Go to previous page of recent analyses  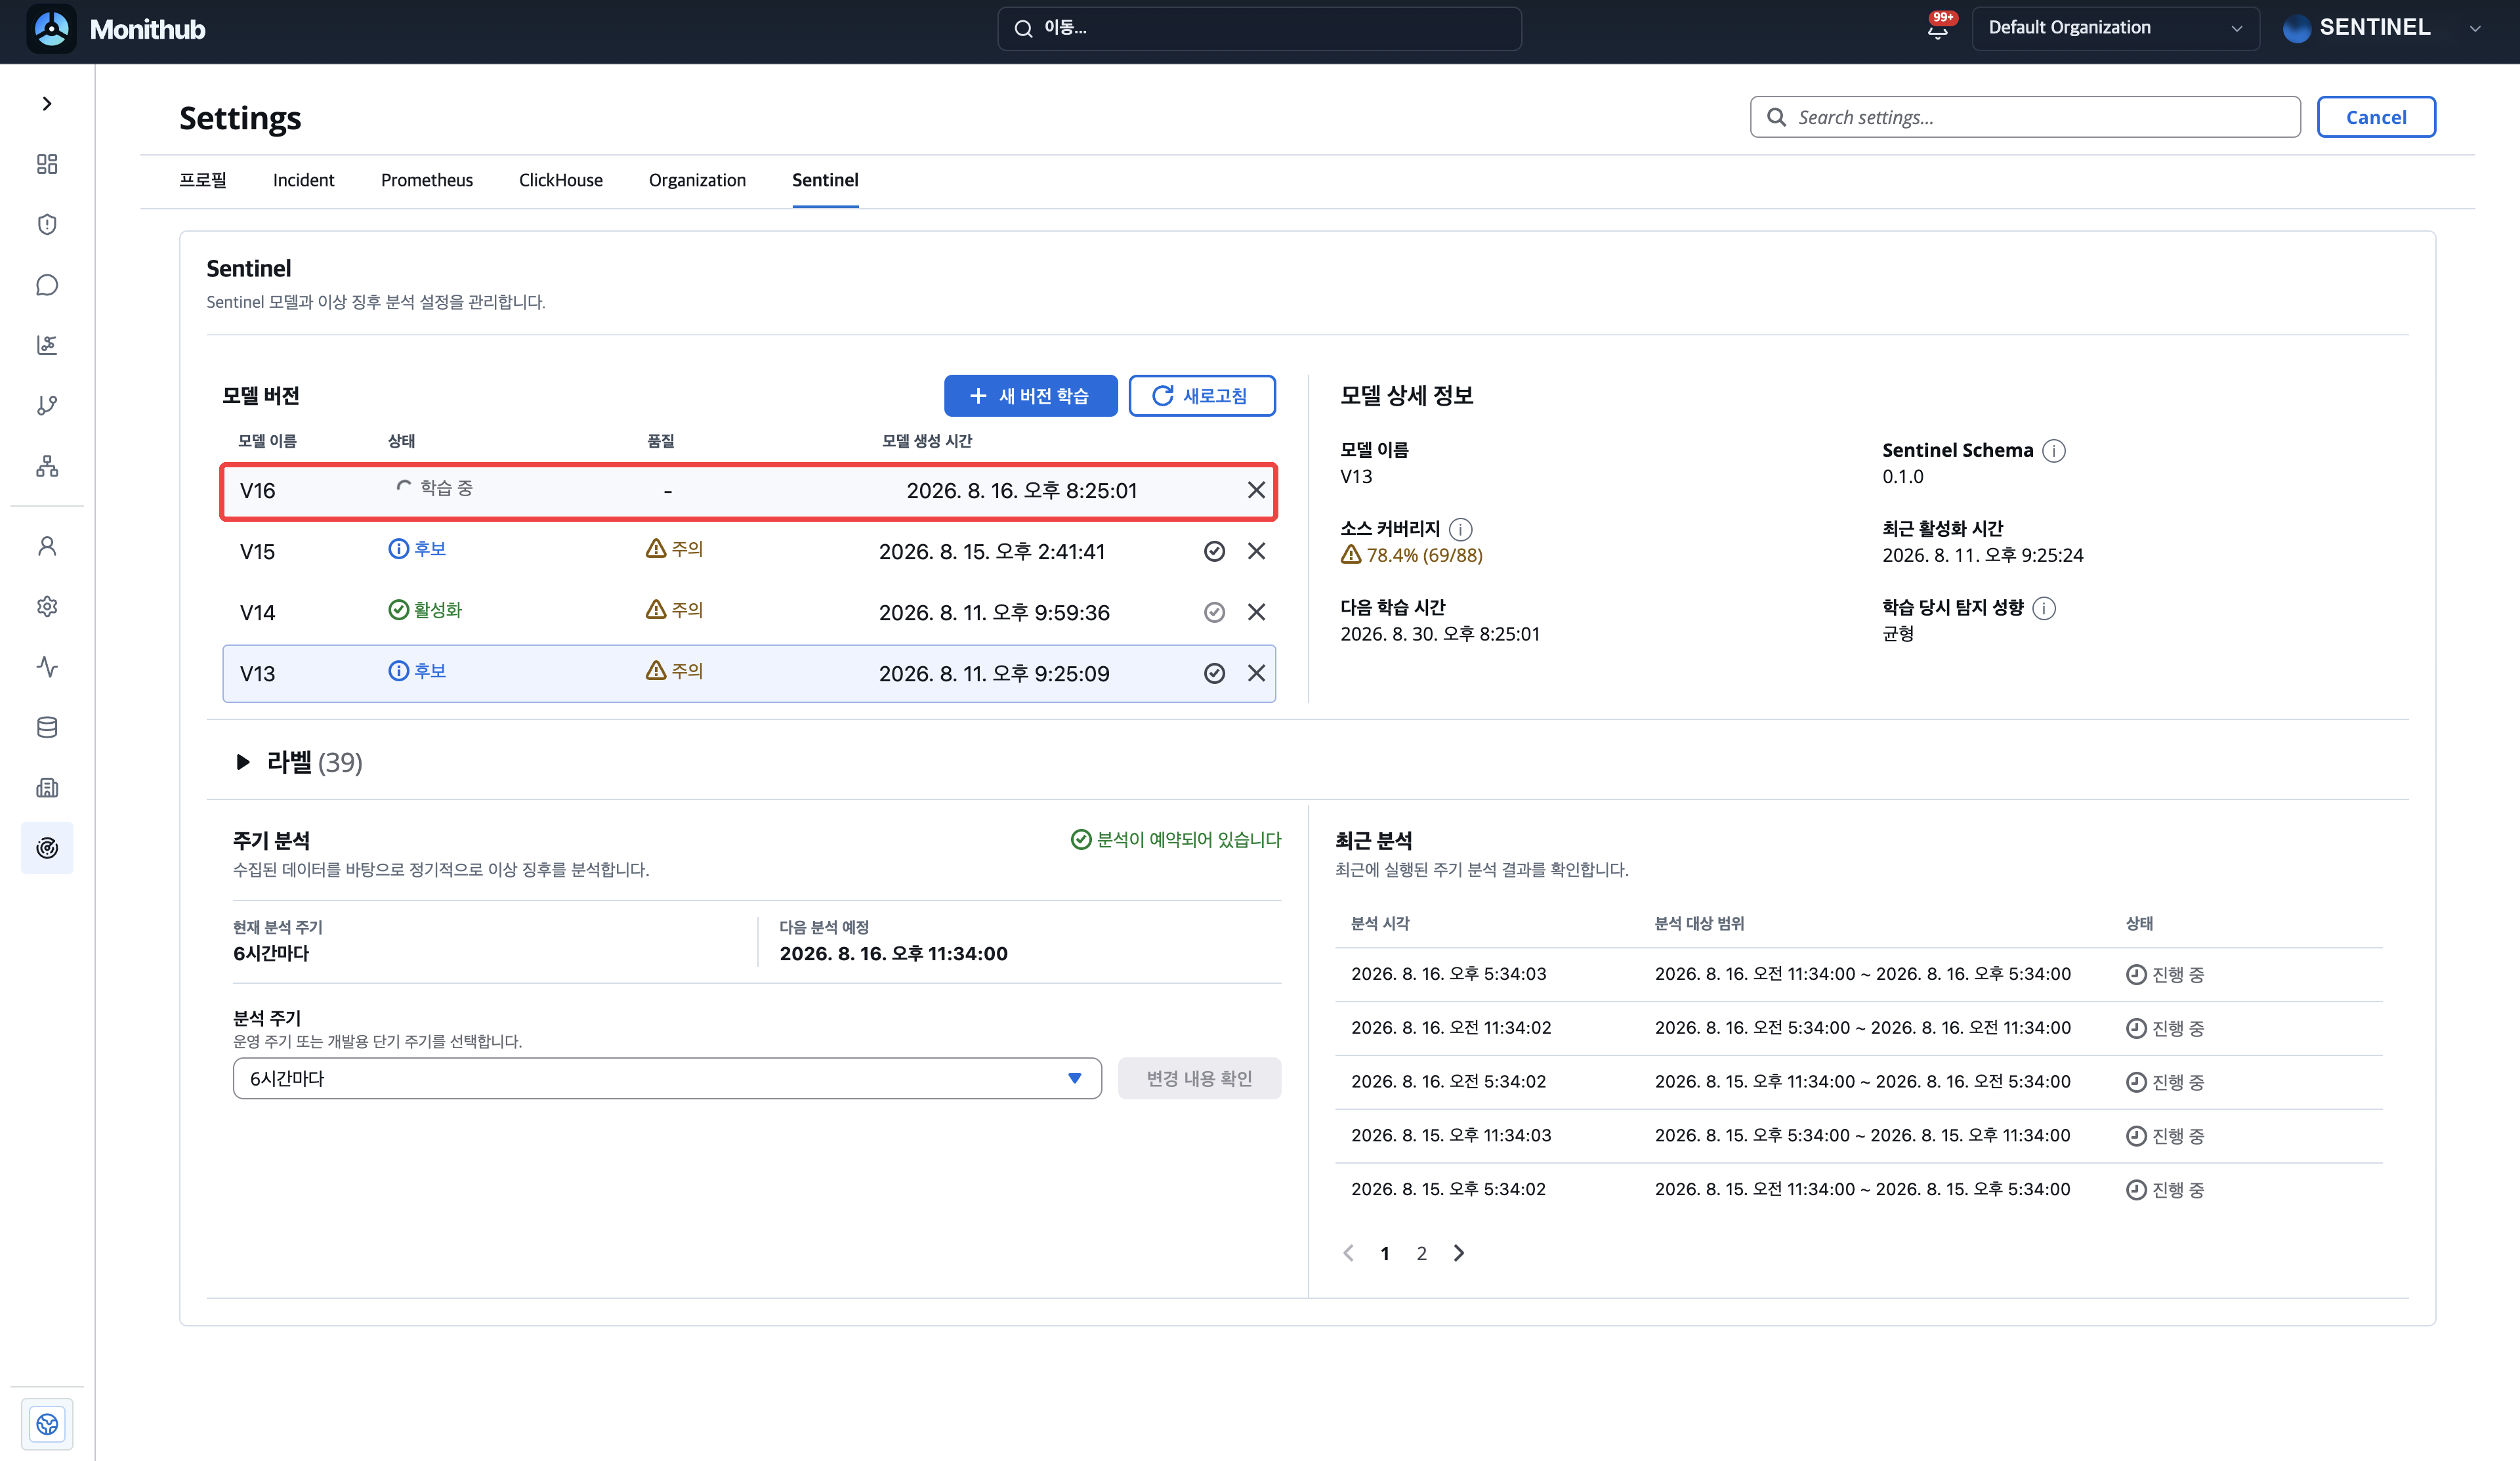click(x=1348, y=1253)
